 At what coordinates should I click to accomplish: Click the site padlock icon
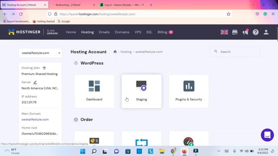pos(56,14)
